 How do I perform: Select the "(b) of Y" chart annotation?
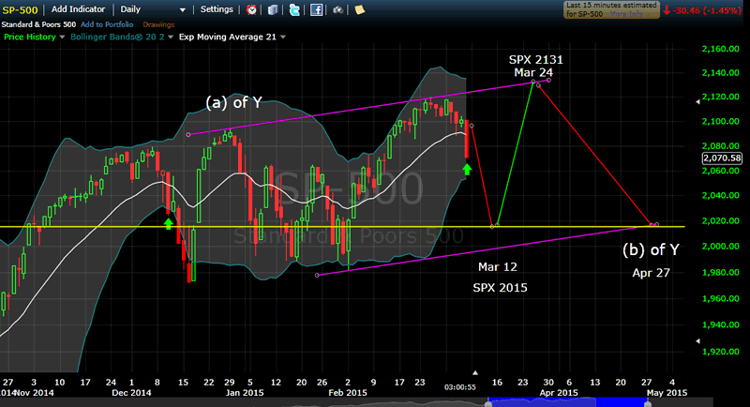click(651, 249)
